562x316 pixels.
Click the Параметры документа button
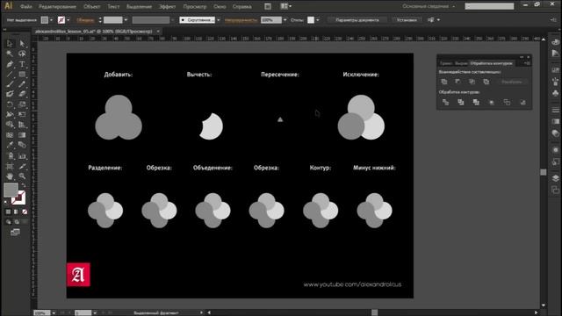(357, 20)
